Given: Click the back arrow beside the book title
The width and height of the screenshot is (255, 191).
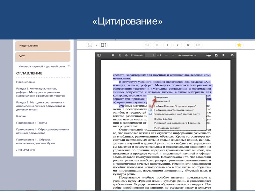Looking at the screenshot, I should click(69, 66).
